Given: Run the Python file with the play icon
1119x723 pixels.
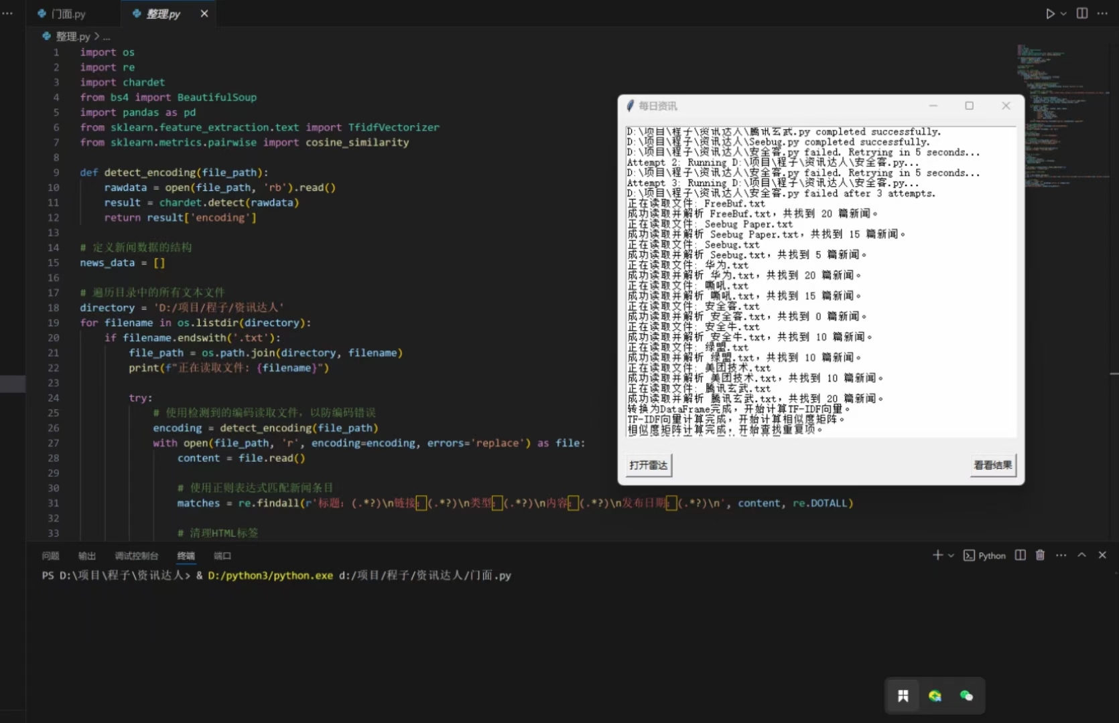Looking at the screenshot, I should click(x=1050, y=13).
